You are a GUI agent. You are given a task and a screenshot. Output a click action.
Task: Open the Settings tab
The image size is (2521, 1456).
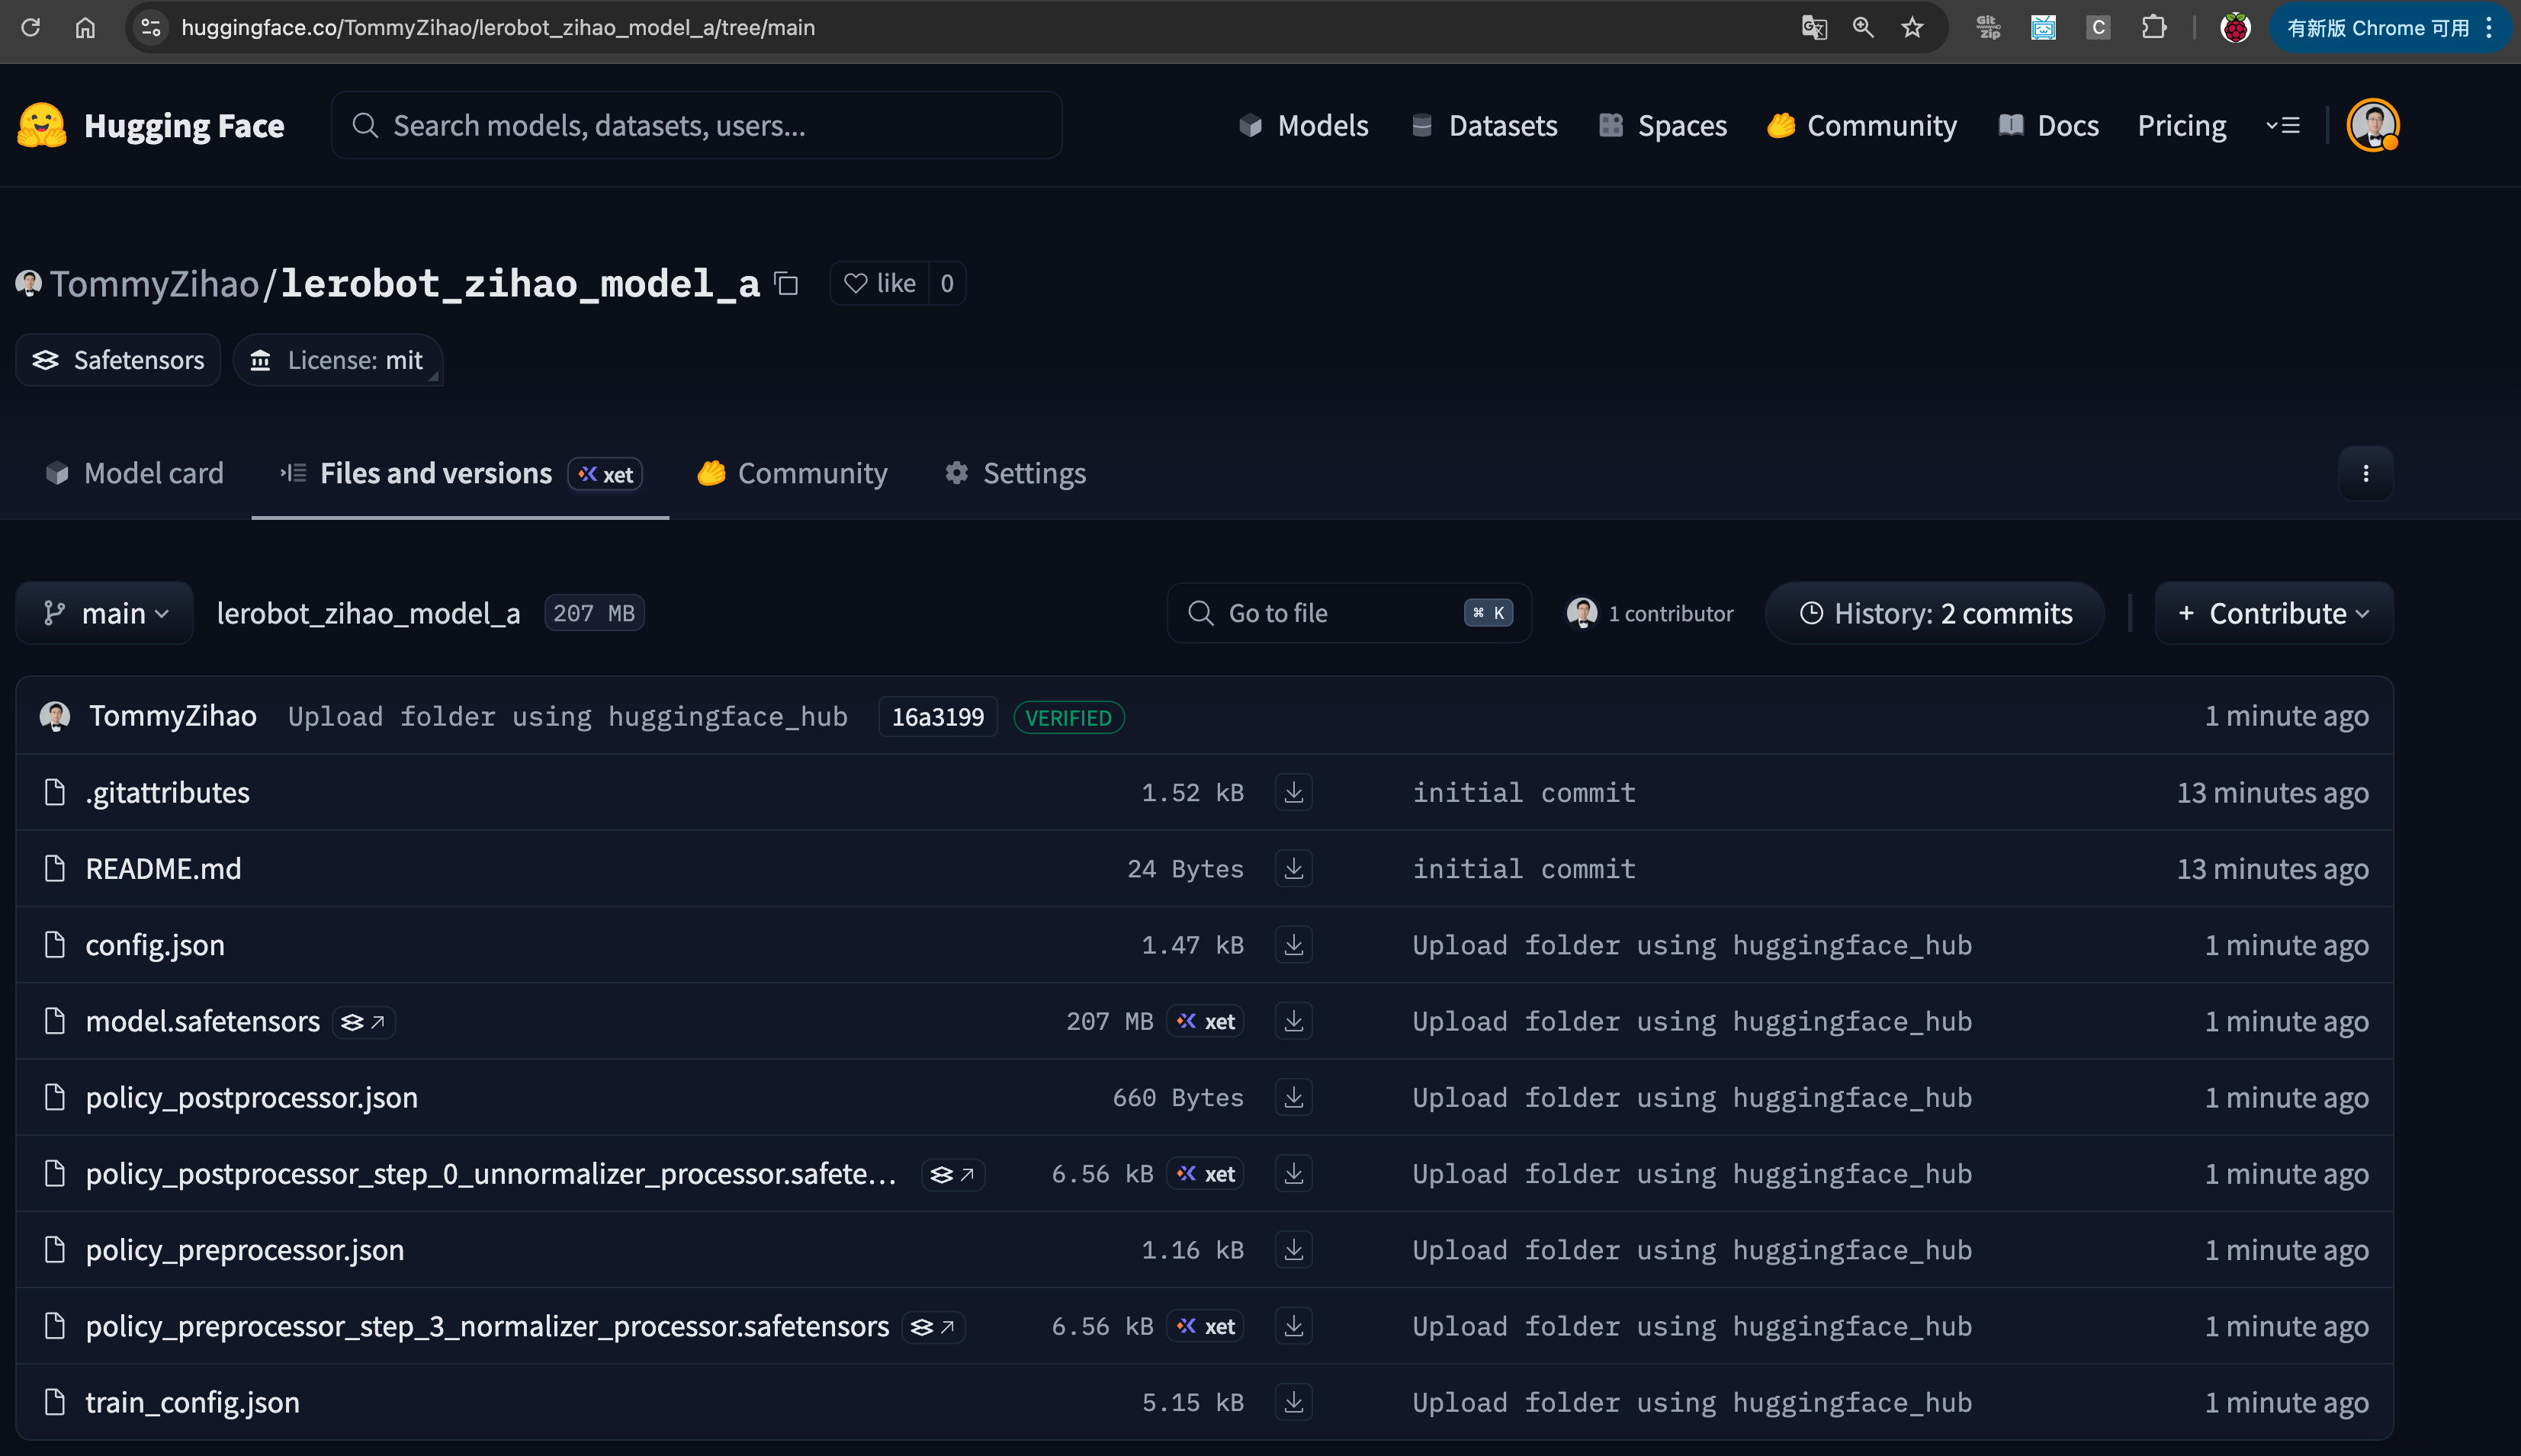coord(1015,473)
